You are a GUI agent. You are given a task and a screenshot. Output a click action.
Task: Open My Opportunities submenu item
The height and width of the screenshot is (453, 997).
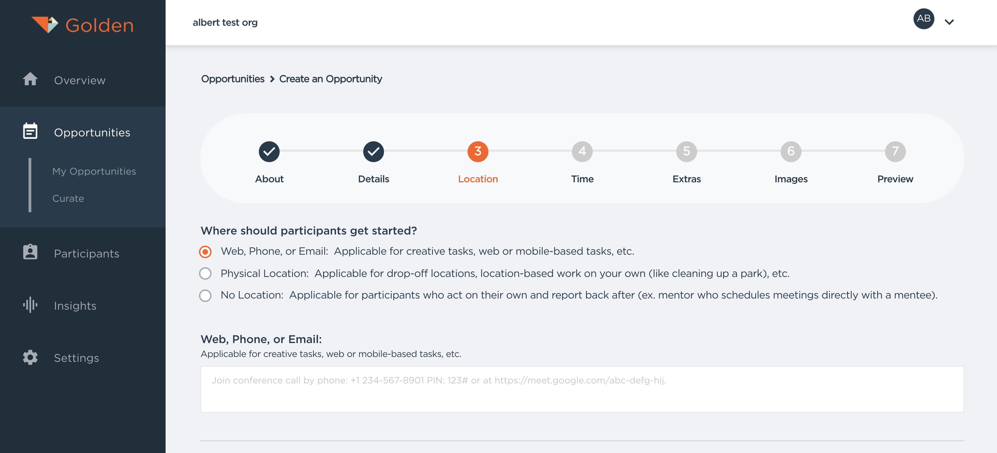[x=94, y=171]
